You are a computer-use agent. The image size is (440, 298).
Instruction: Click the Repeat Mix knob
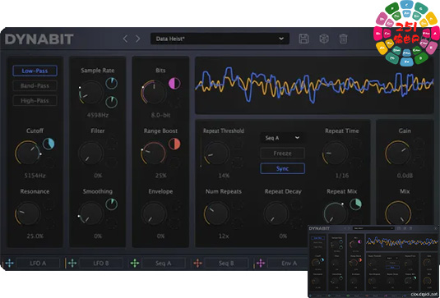335,213
